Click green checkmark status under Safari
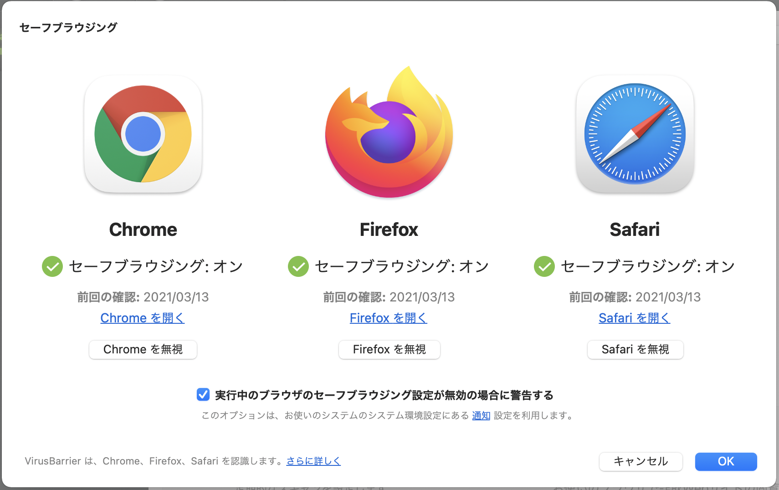This screenshot has width=779, height=490. (544, 266)
